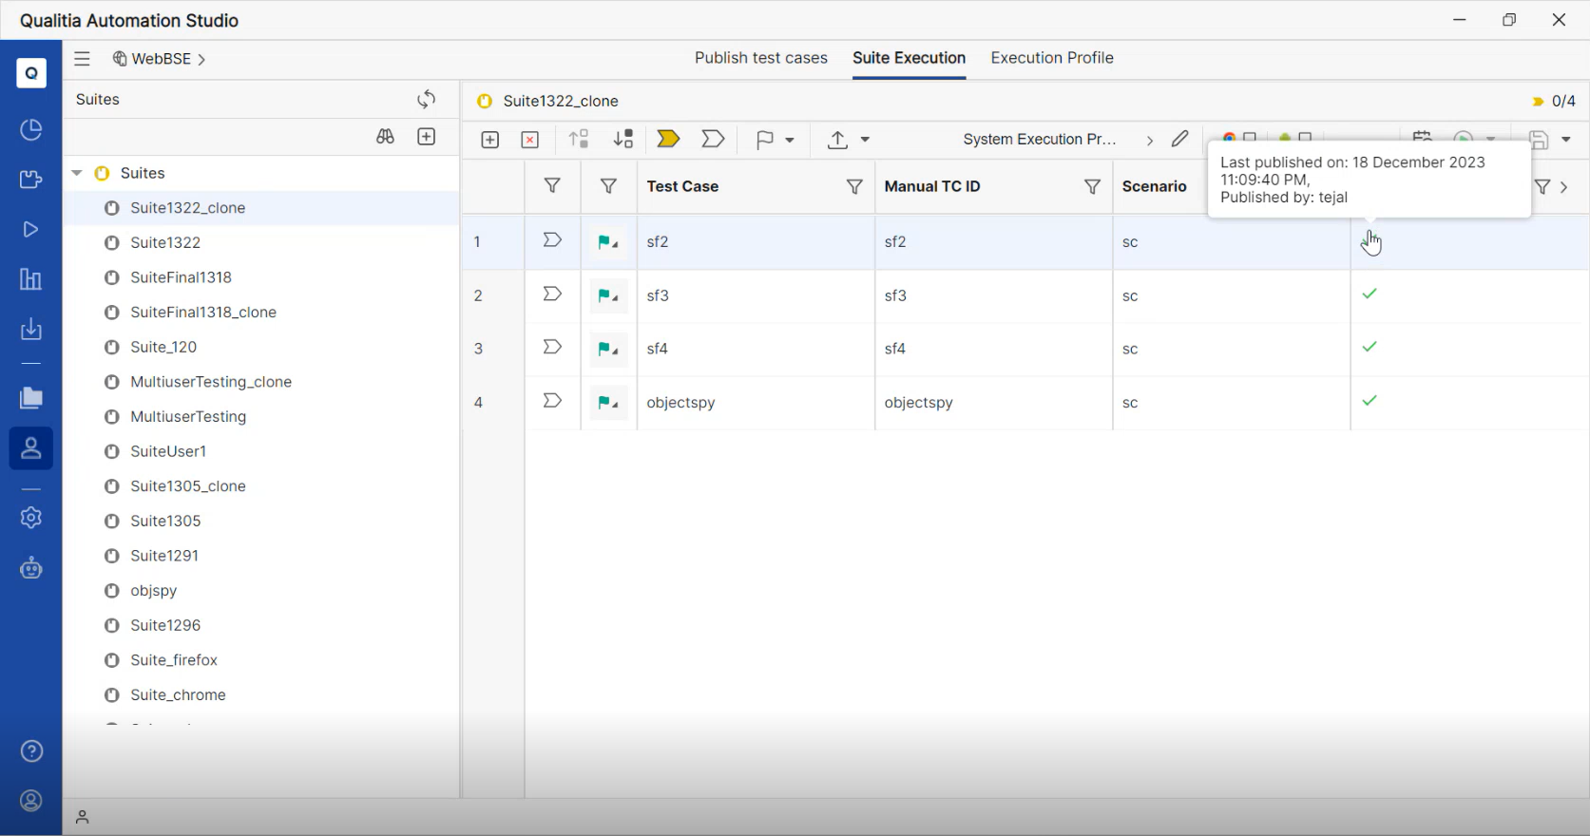This screenshot has width=1590, height=836.
Task: Refresh the Suites list
Action: [426, 100]
